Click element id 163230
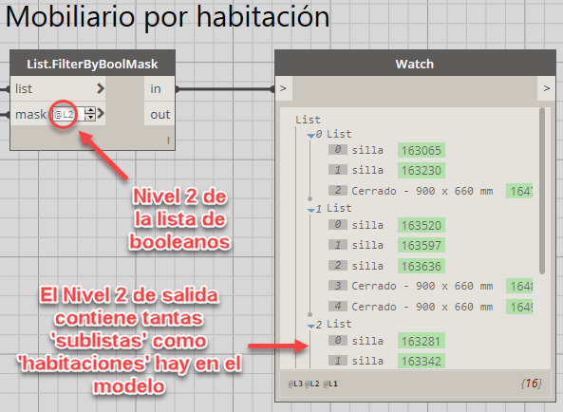This screenshot has width=563, height=412. click(x=422, y=170)
